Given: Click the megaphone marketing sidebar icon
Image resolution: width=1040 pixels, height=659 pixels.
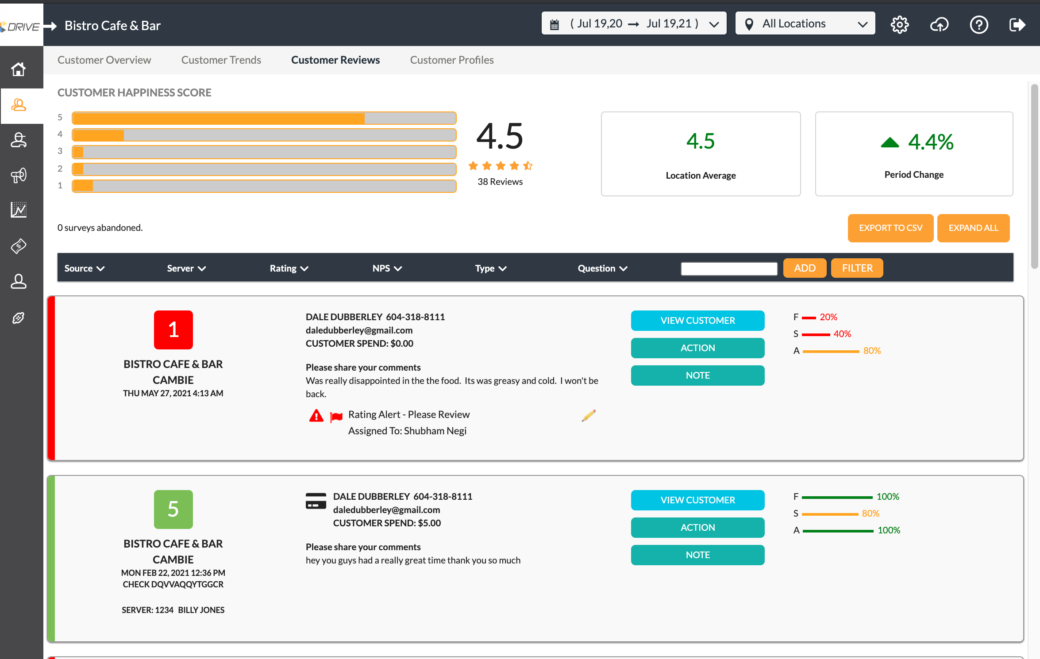Looking at the screenshot, I should click(x=19, y=176).
